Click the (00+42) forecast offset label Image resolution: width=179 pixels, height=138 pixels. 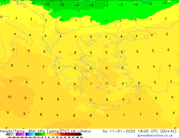click(168, 131)
